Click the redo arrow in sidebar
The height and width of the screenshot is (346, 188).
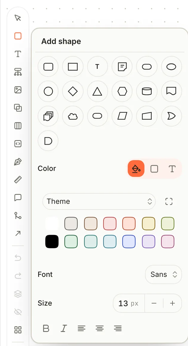click(x=18, y=276)
